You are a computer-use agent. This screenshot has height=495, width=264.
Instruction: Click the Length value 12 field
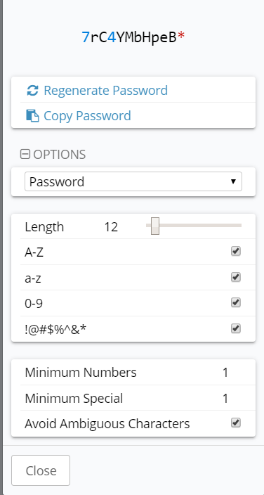click(111, 227)
